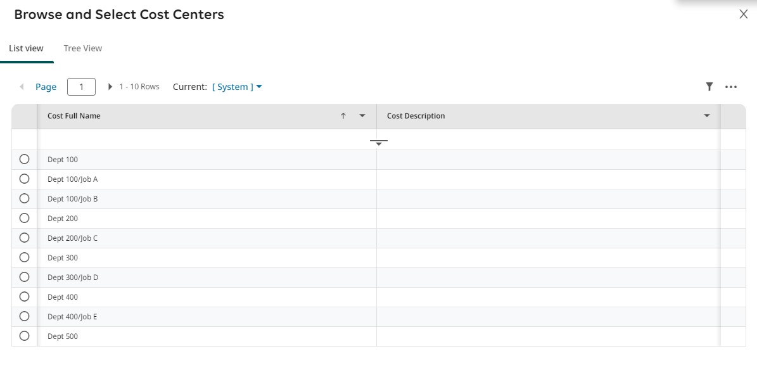Click the Cost Description column header
The image size is (757, 370).
click(416, 116)
